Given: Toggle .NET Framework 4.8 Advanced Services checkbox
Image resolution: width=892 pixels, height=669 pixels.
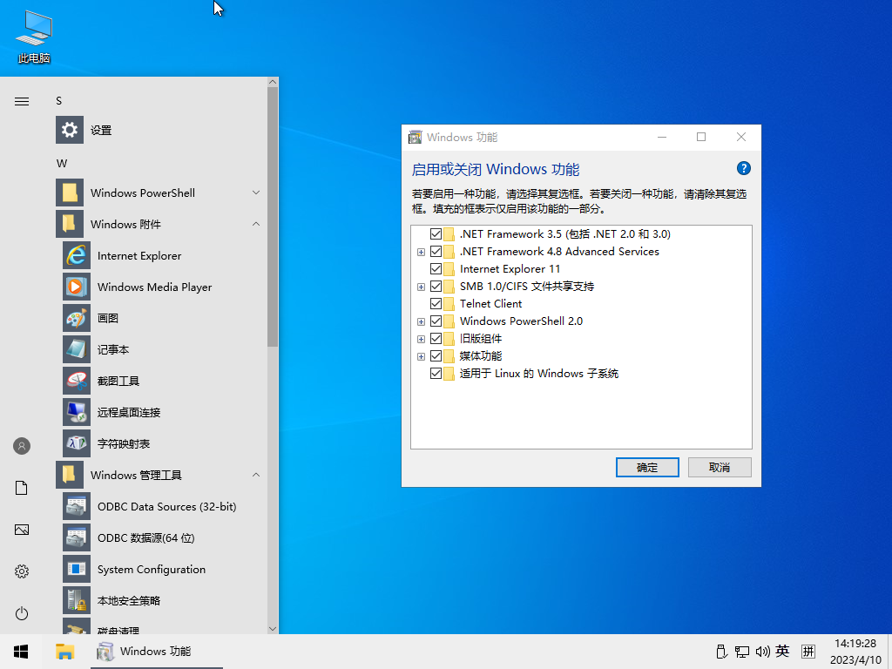Looking at the screenshot, I should 436,252.
